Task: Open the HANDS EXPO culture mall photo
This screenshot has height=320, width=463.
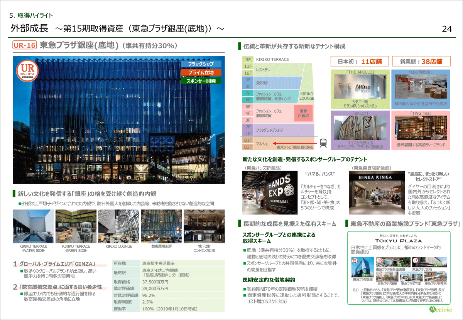Action: click(x=270, y=193)
